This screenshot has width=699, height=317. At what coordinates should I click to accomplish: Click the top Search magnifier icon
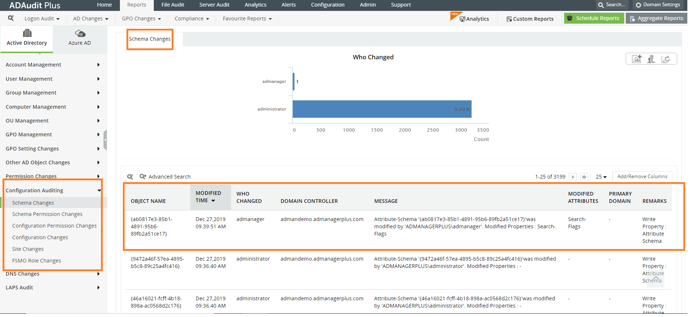coord(601,5)
